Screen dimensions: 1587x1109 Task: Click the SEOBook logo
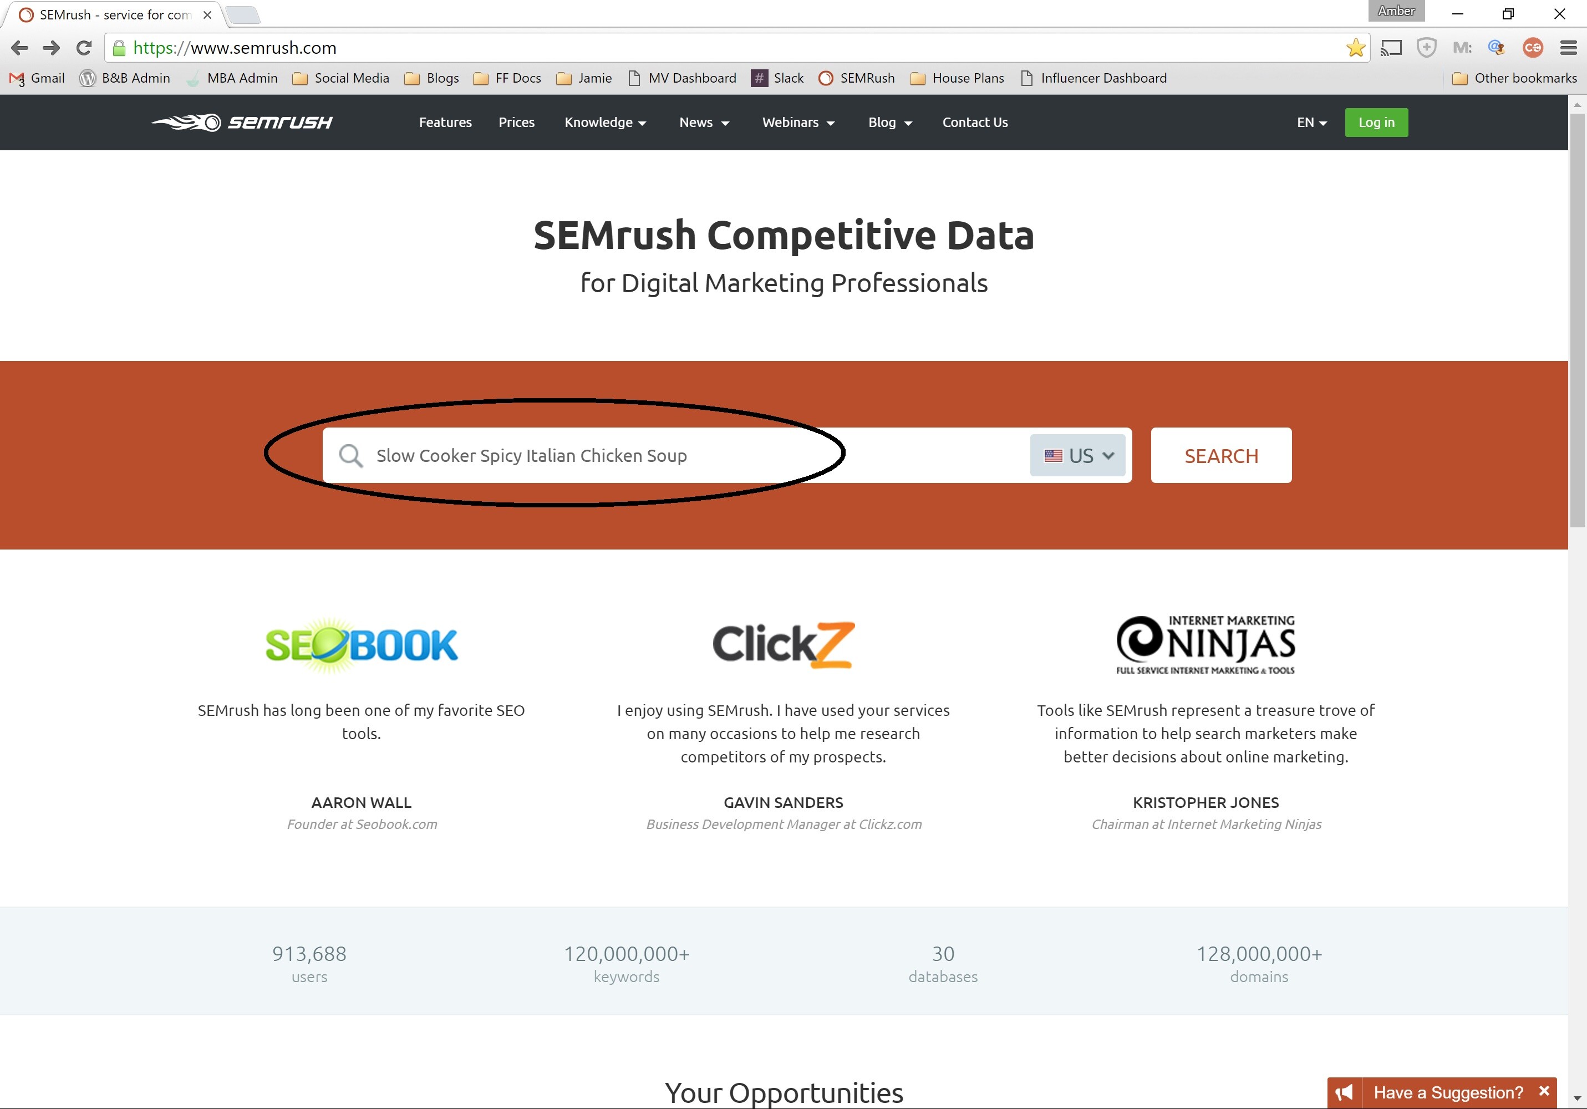point(362,645)
